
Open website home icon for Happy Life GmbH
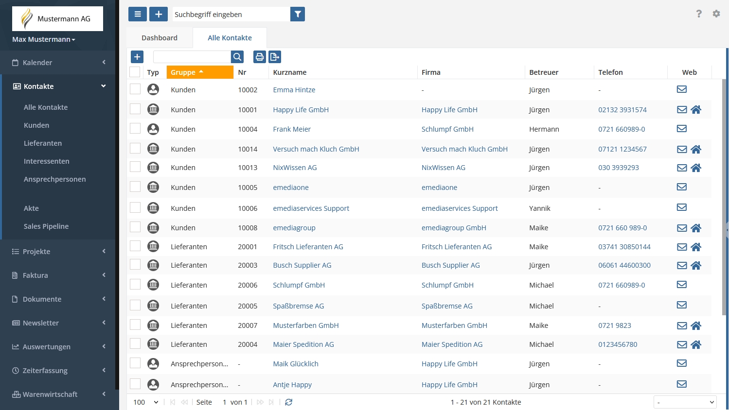pos(696,109)
